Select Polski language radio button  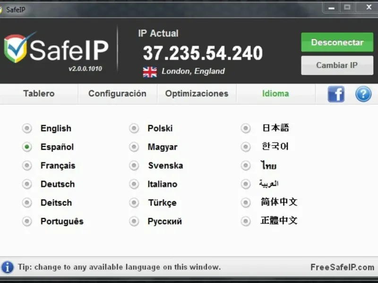click(134, 128)
